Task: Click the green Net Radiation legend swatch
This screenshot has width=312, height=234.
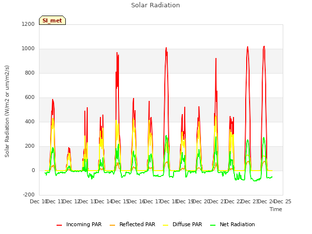Action: [x=213, y=225]
